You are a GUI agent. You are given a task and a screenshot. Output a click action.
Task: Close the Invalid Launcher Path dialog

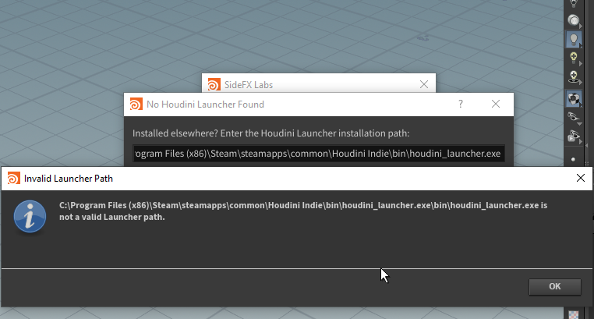[581, 178]
